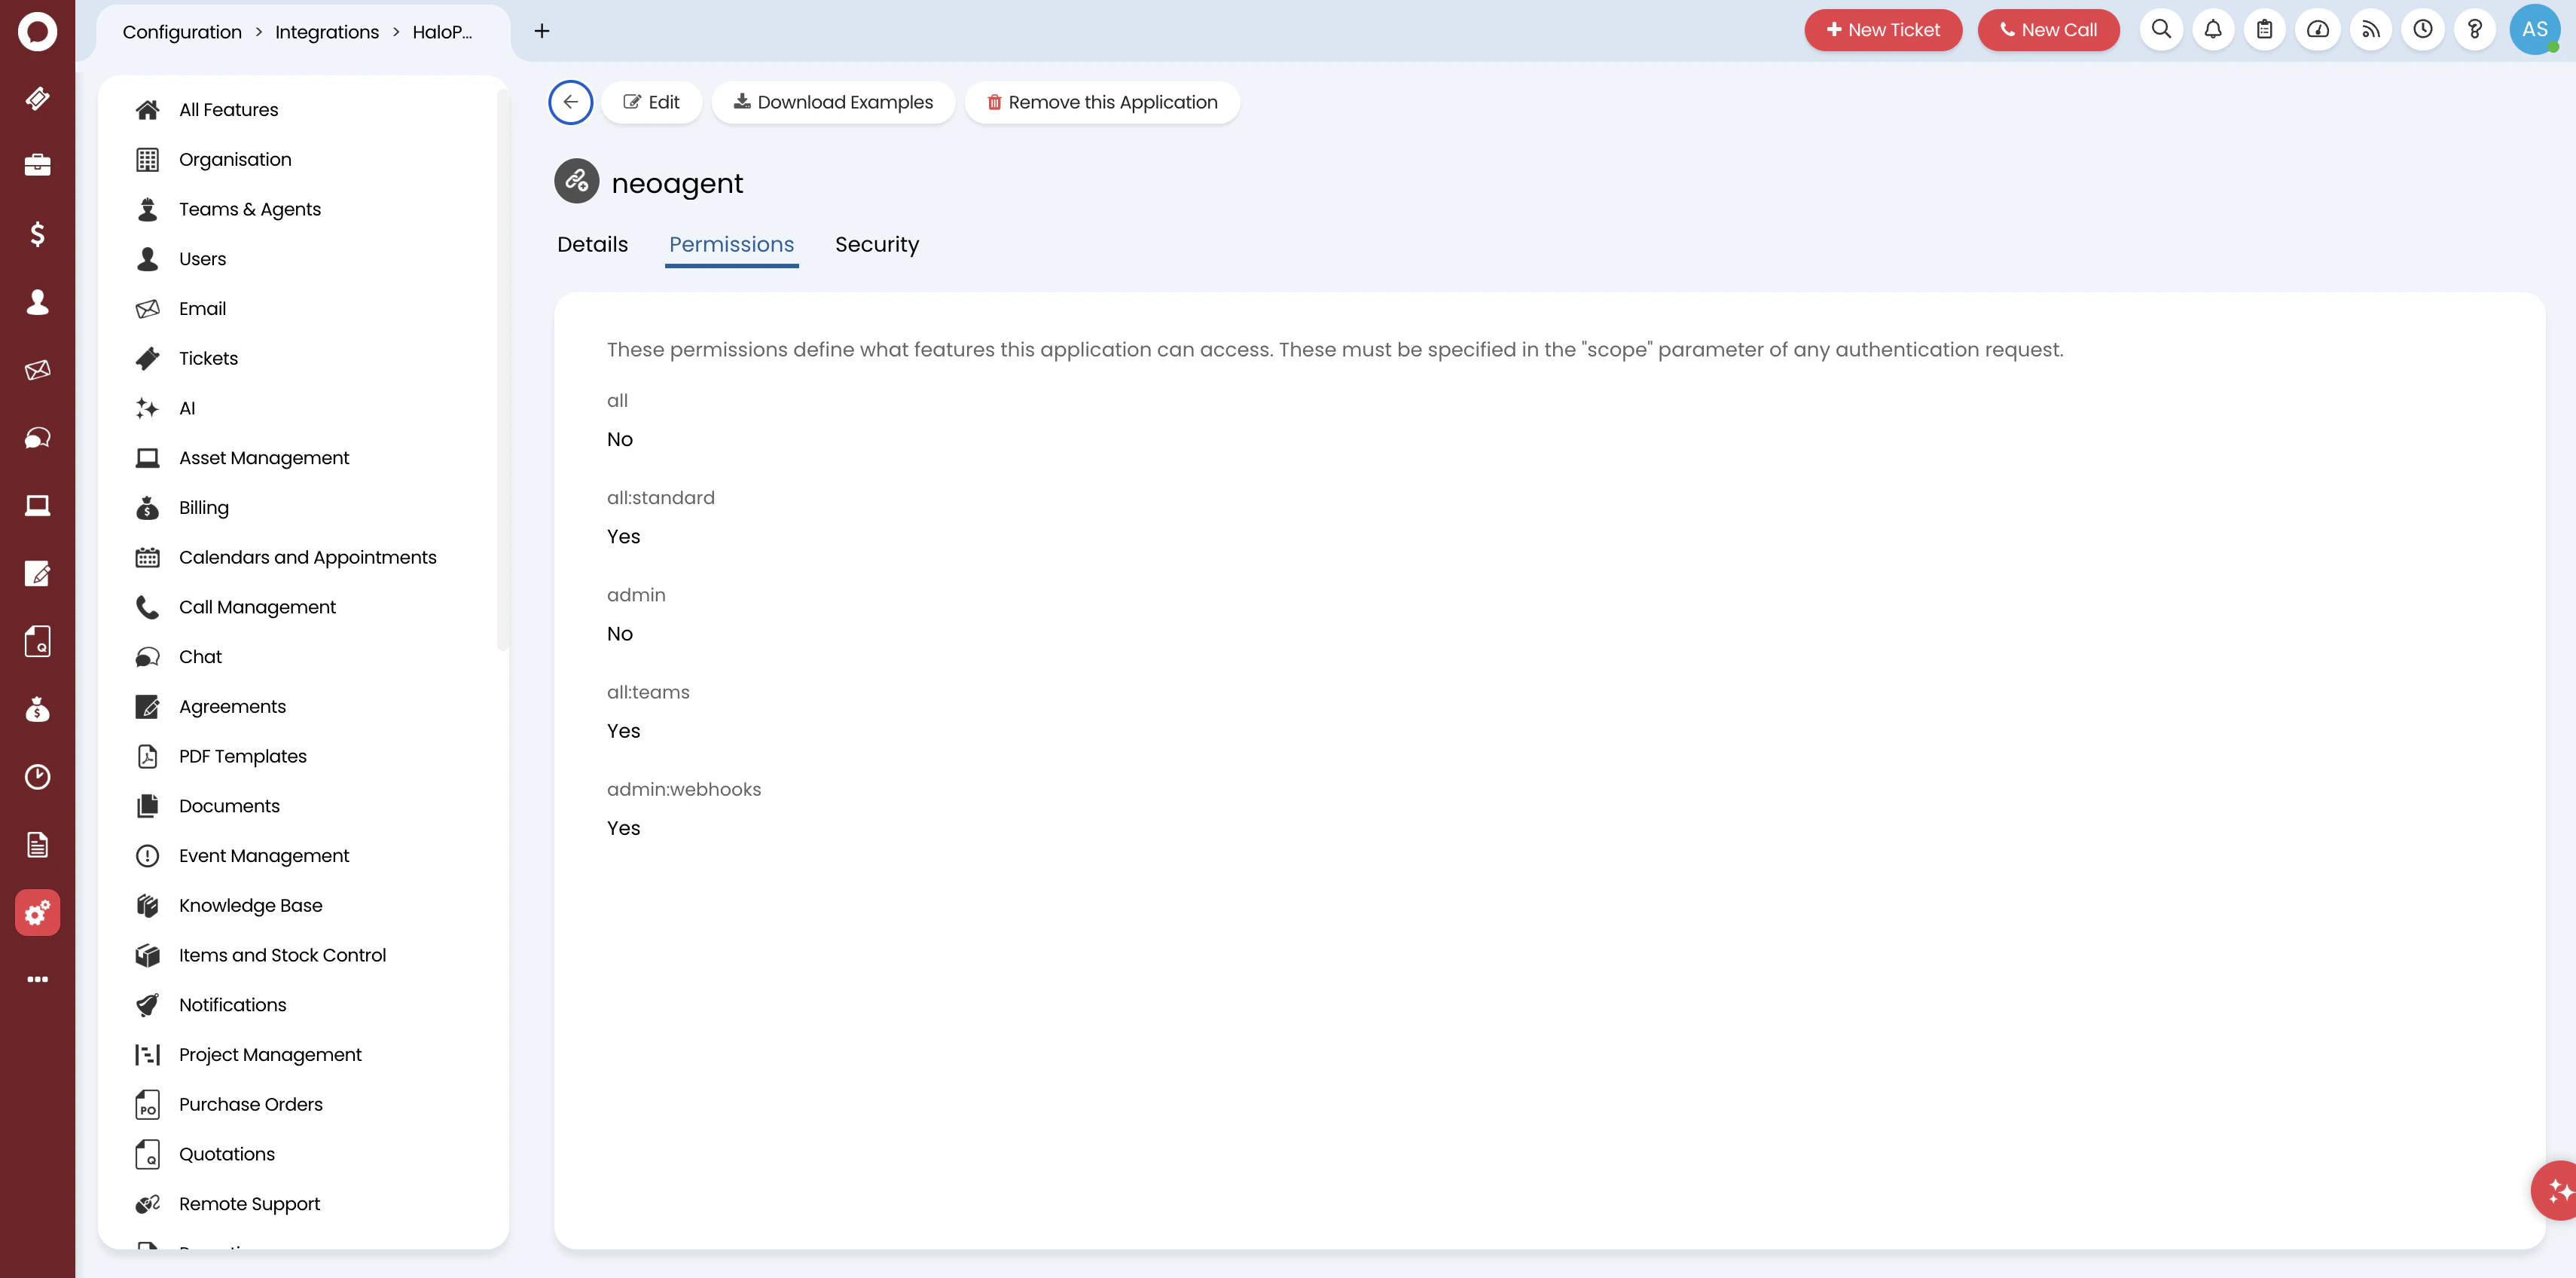2576x1278 pixels.
Task: Open the money bag Billing icon
Action: point(37,710)
